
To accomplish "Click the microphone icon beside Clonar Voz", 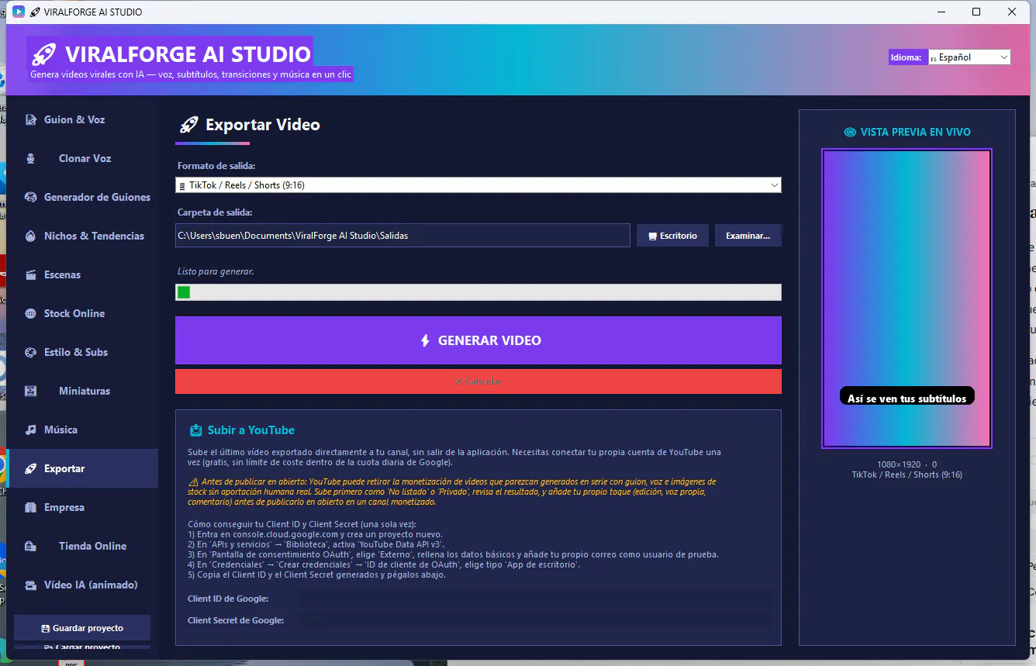I will (x=31, y=158).
